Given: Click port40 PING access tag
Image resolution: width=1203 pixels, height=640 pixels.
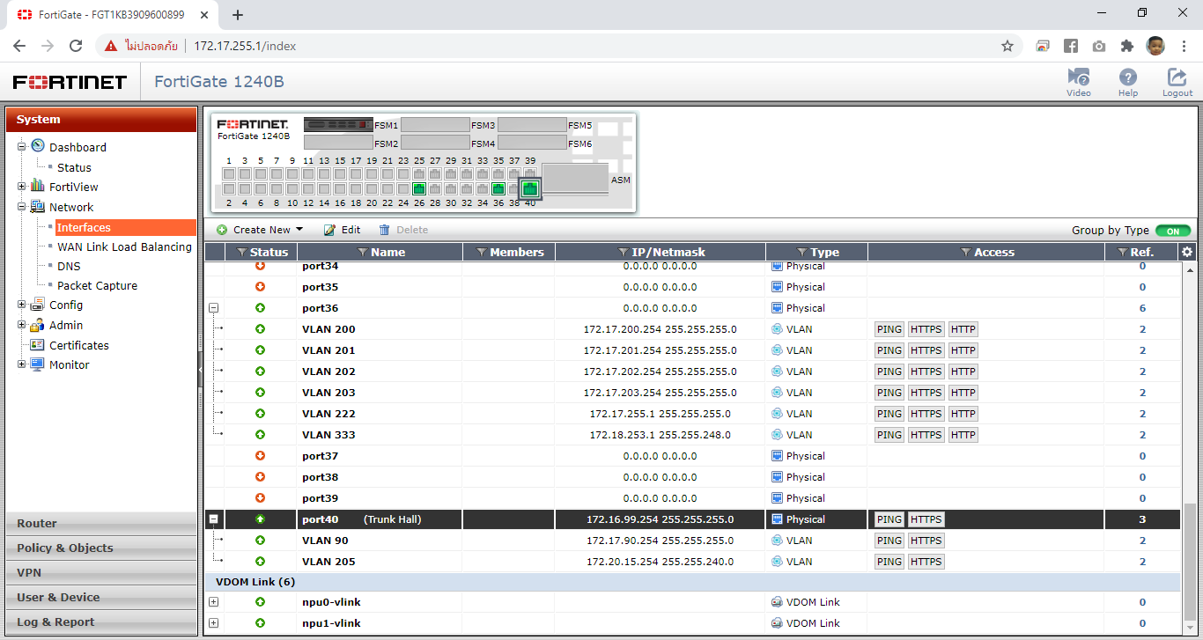Looking at the screenshot, I should coord(889,519).
